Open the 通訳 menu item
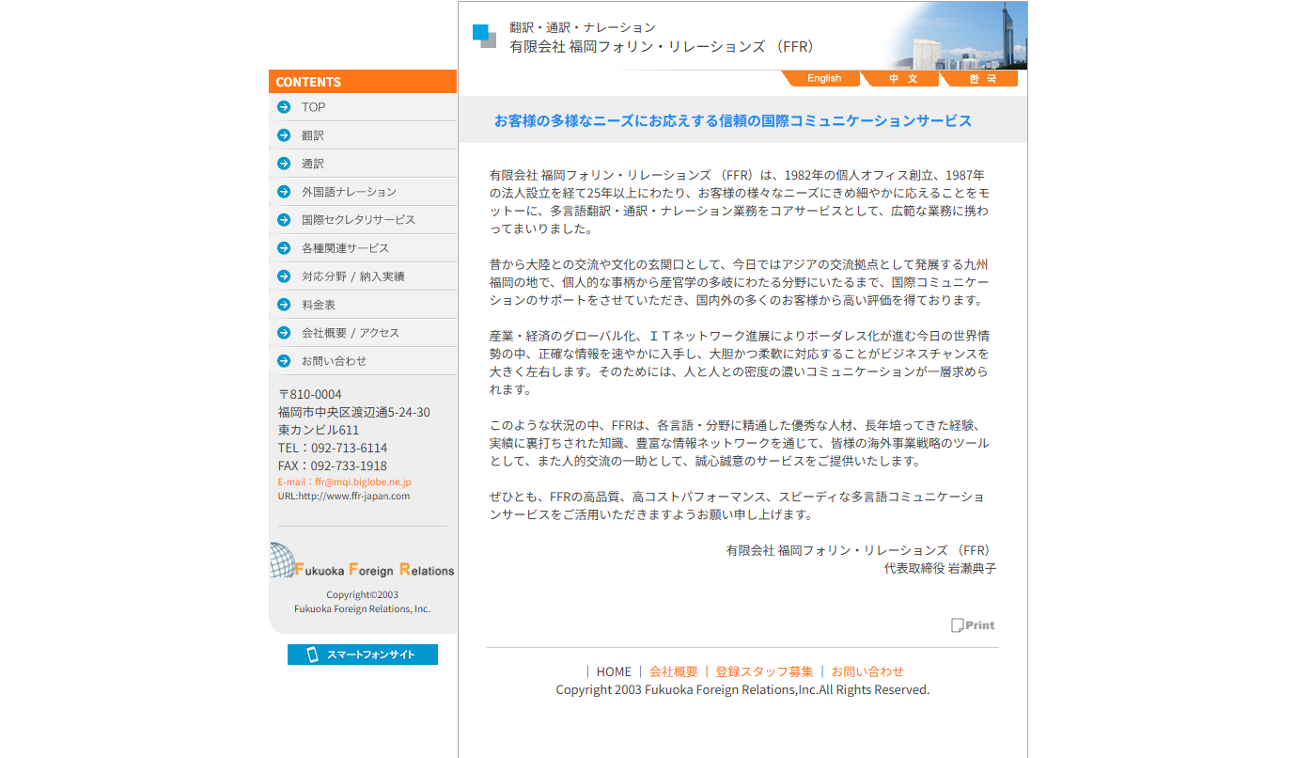1296x758 pixels. (363, 164)
